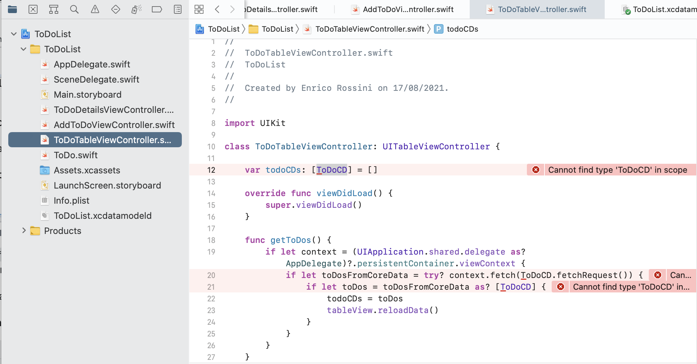The image size is (697, 364).
Task: Switch to the Details...troller.swift tab
Action: coord(281,9)
